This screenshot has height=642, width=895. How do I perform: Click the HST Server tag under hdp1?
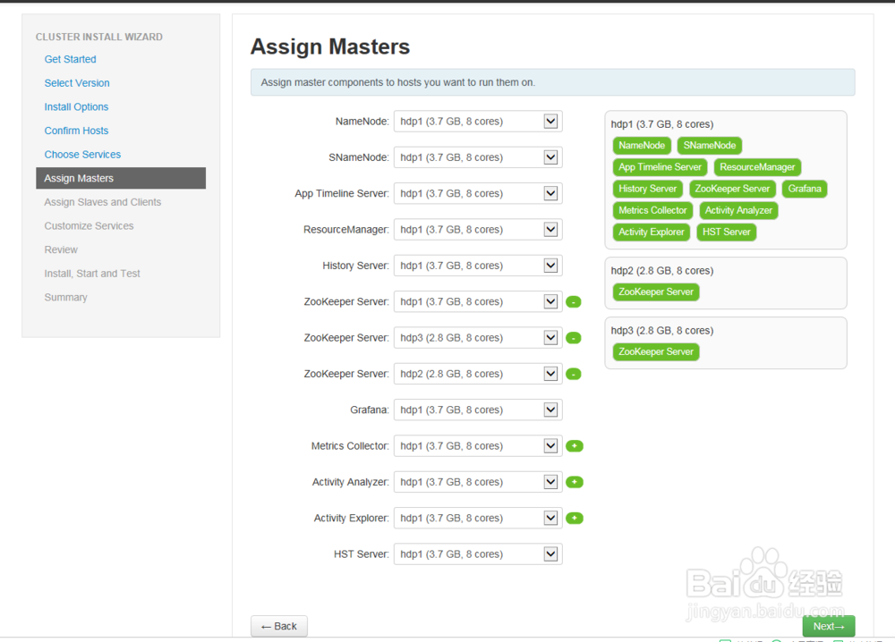click(727, 232)
